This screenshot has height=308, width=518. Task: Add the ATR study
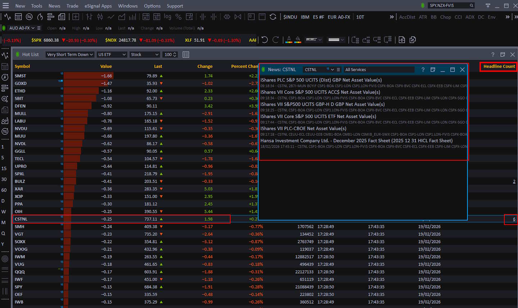click(423, 17)
